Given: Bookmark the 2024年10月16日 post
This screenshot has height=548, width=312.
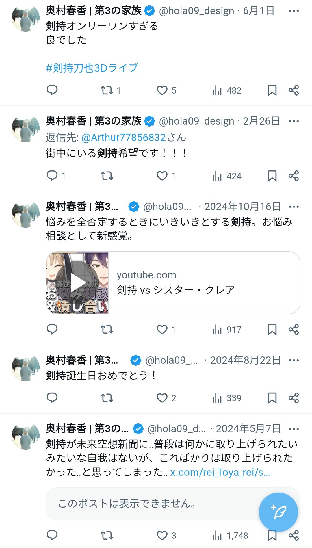Looking at the screenshot, I should tap(272, 330).
